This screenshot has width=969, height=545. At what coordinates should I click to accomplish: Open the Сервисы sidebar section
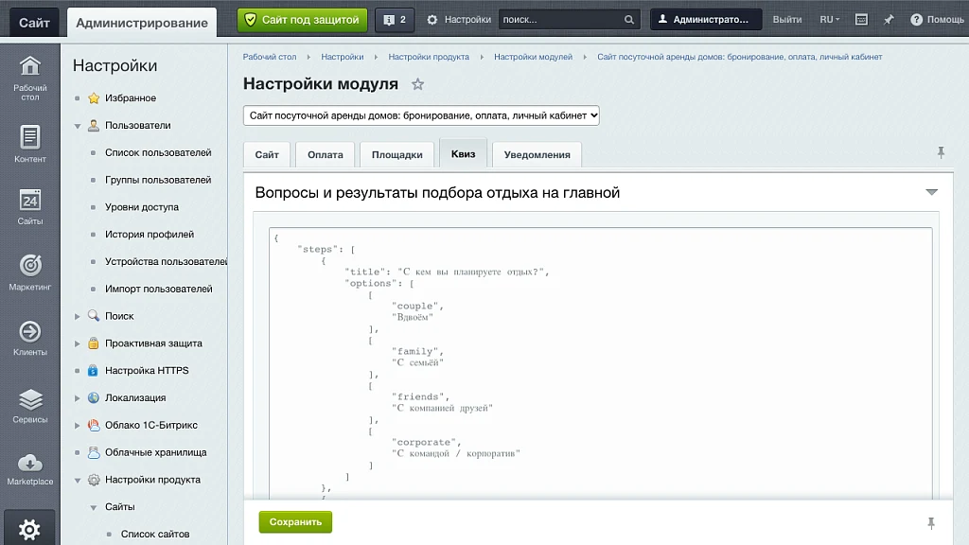(29, 405)
